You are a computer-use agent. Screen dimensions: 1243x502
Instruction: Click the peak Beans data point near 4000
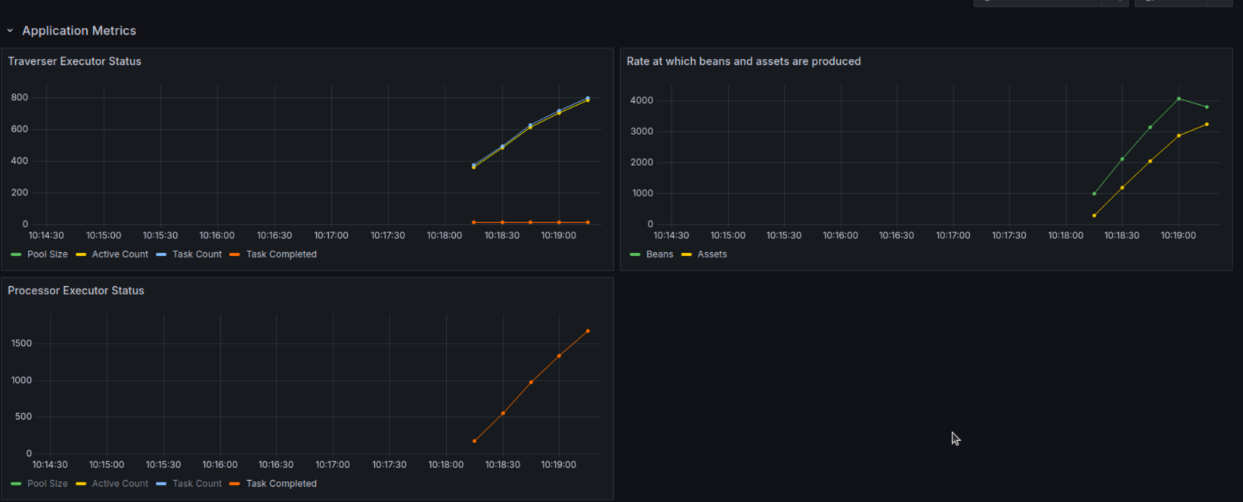click(x=1179, y=99)
